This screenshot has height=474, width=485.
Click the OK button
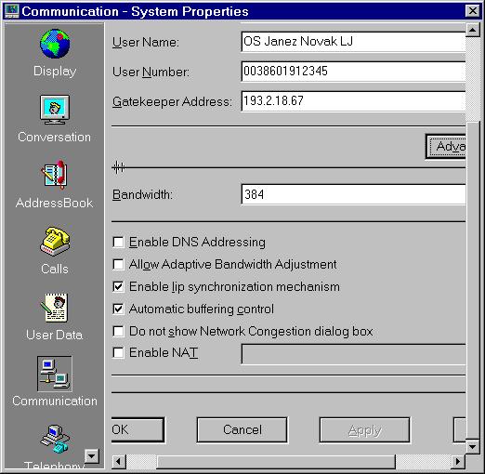pos(138,430)
